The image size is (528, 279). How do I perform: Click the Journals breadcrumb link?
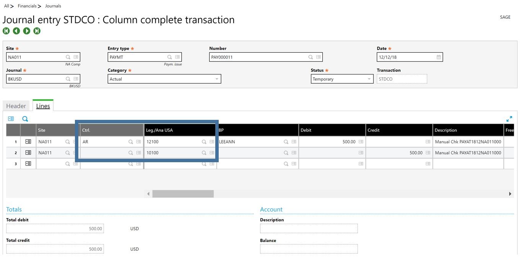click(53, 6)
